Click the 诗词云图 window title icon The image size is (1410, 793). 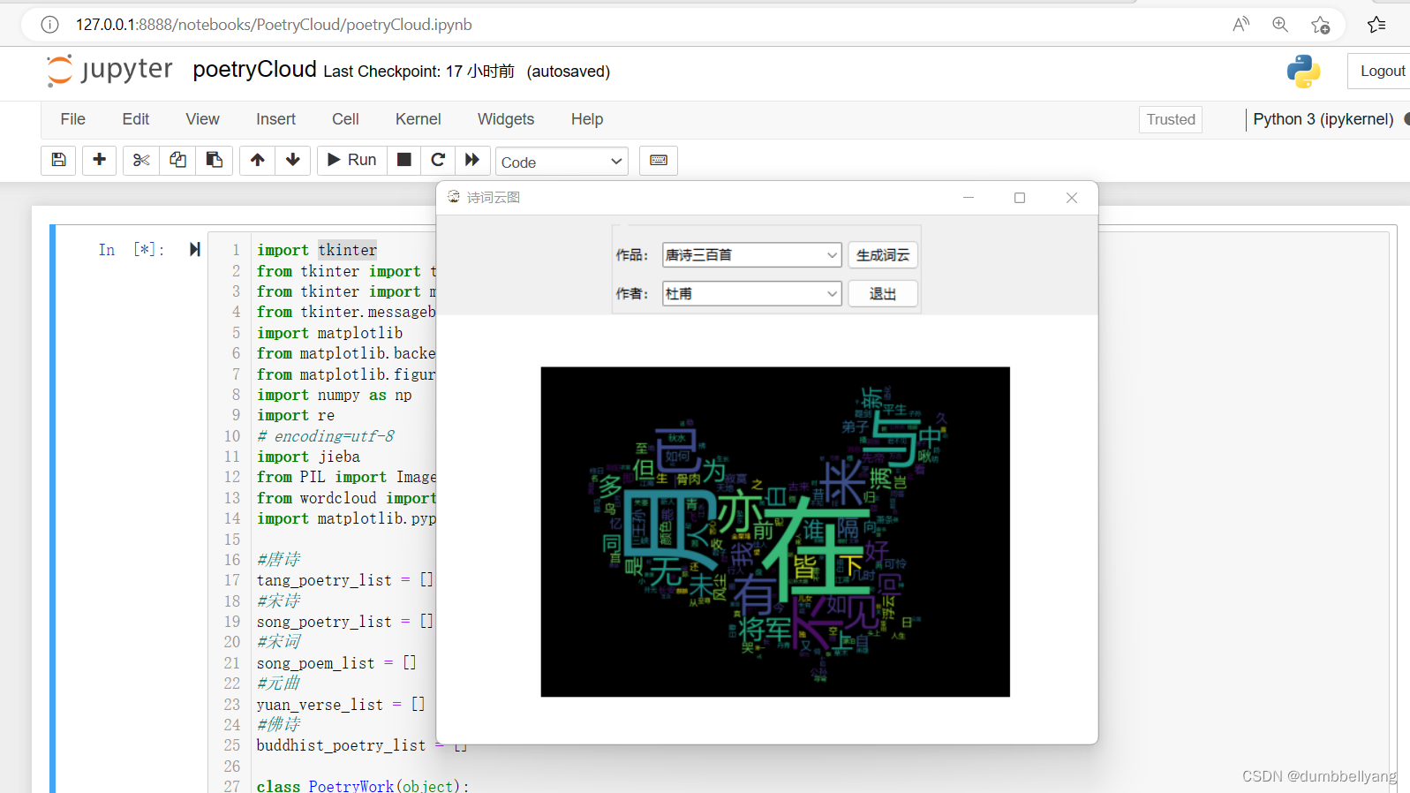click(453, 197)
